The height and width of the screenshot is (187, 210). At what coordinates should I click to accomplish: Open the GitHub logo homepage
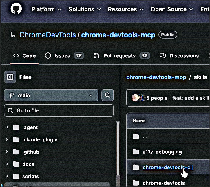coord(16,9)
